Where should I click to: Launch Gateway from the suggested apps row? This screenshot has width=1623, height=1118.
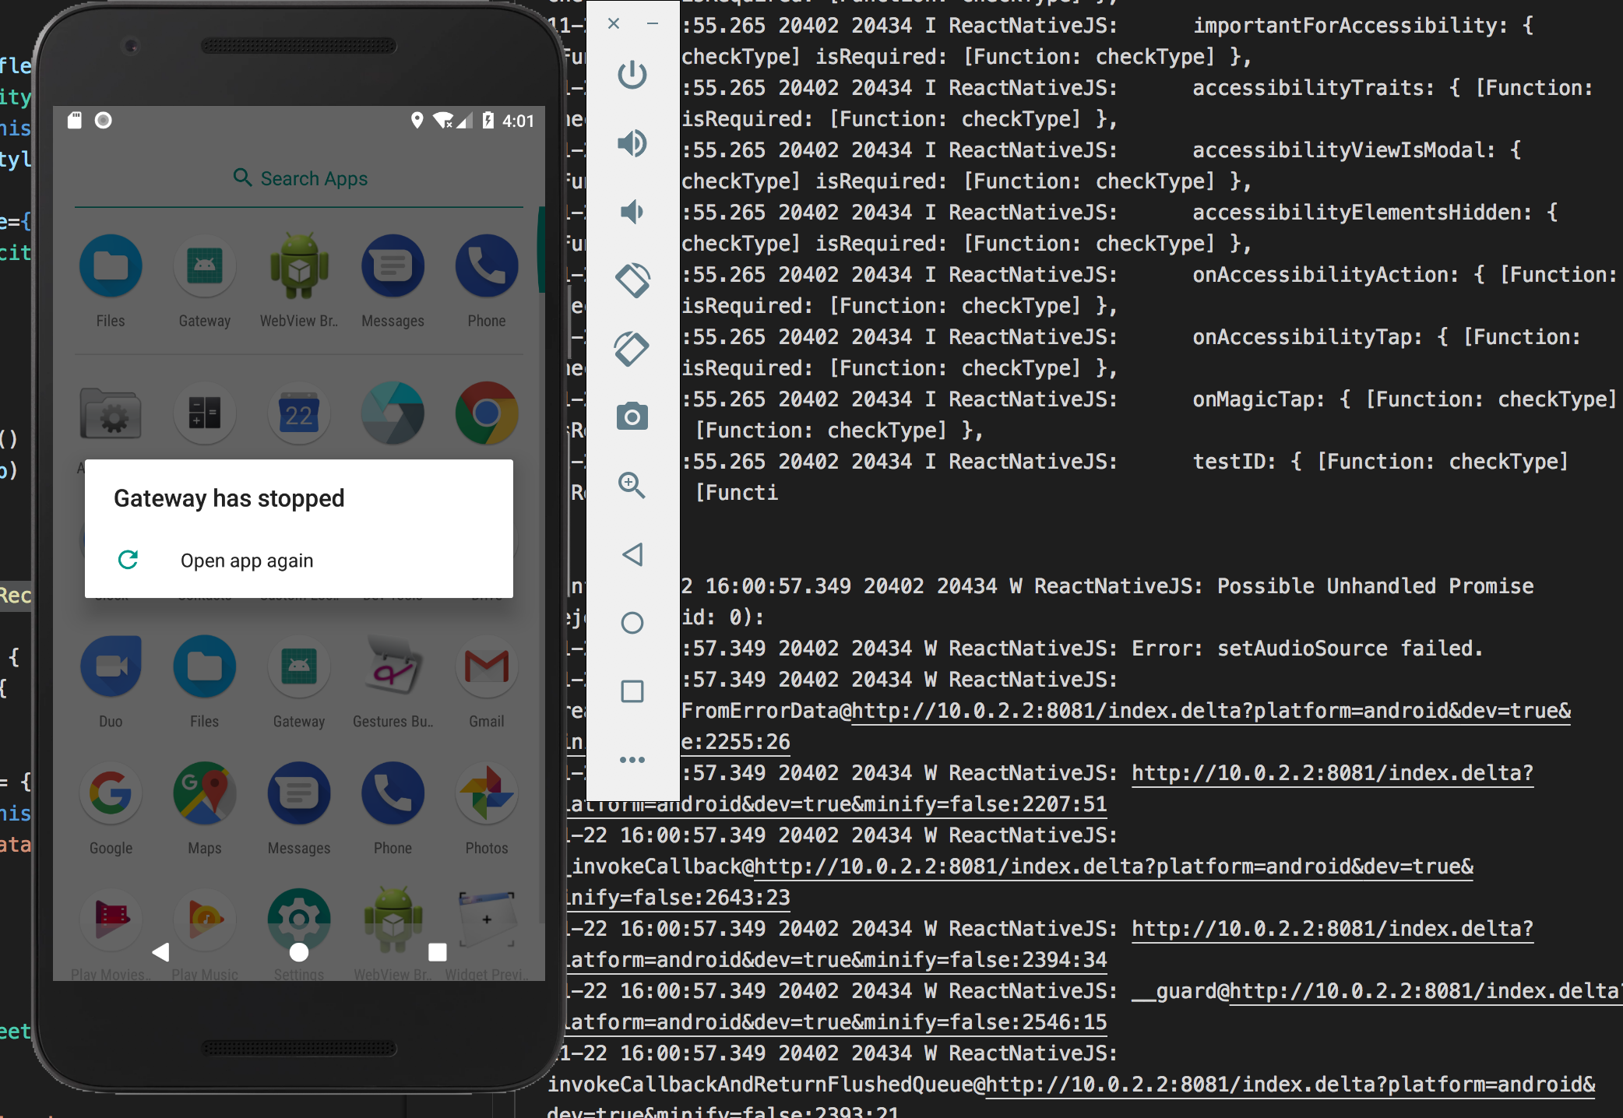pos(205,281)
